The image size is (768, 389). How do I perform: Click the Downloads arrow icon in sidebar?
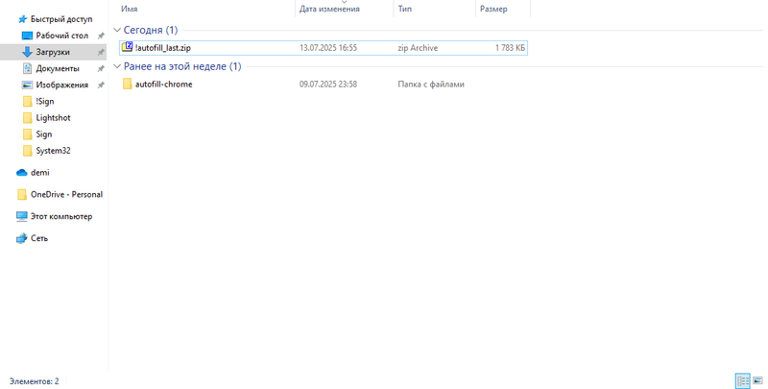(x=27, y=52)
